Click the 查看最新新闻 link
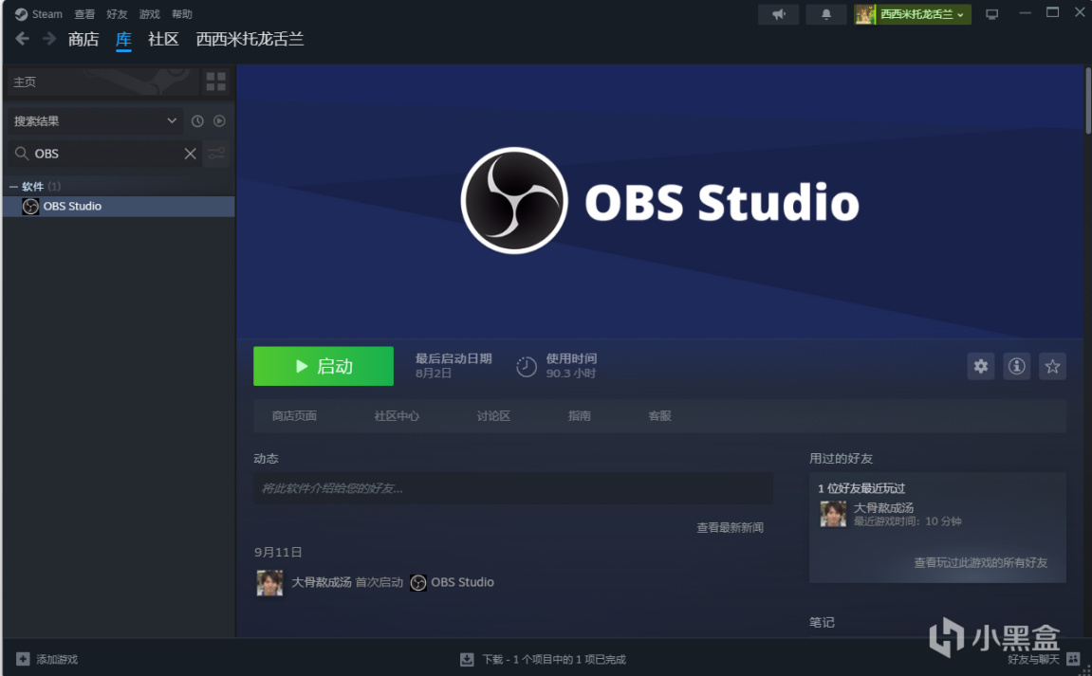The width and height of the screenshot is (1092, 676). pyautogui.click(x=730, y=528)
